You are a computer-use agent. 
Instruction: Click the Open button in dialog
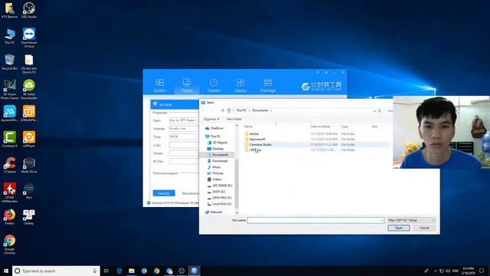[x=399, y=228]
